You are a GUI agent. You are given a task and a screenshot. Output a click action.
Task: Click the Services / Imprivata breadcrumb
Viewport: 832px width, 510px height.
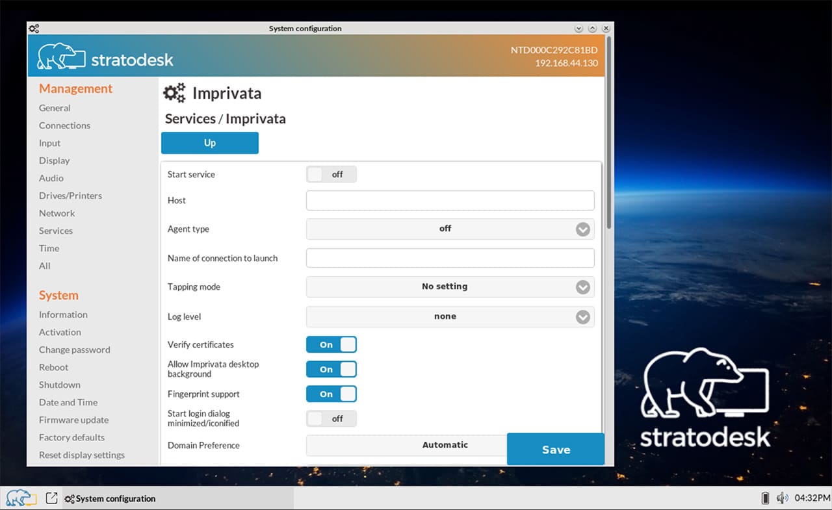coord(225,119)
